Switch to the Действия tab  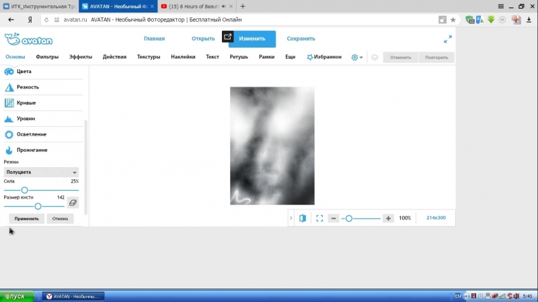point(114,57)
